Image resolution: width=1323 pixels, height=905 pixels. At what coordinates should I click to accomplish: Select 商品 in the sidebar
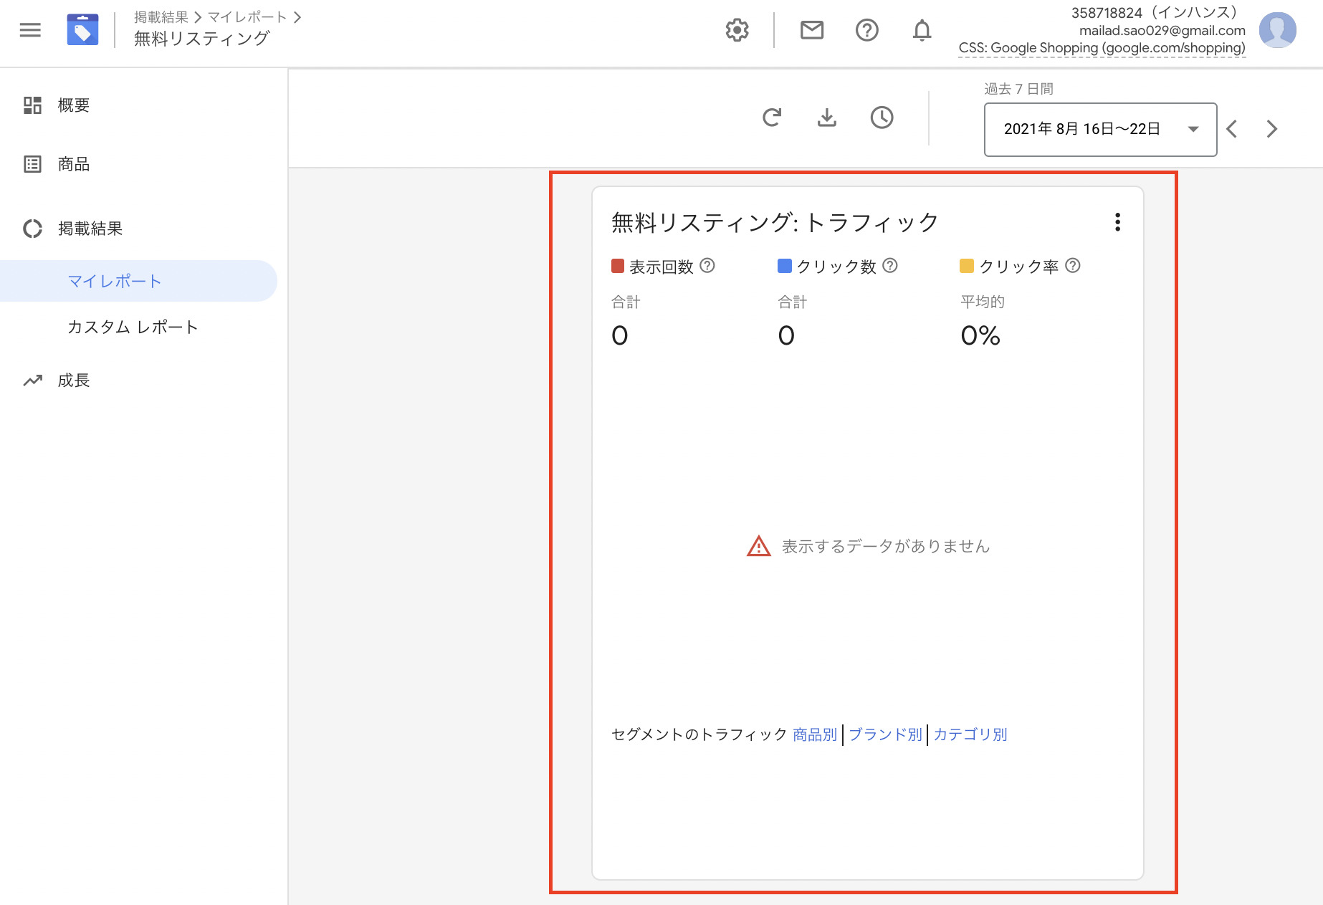click(x=73, y=164)
